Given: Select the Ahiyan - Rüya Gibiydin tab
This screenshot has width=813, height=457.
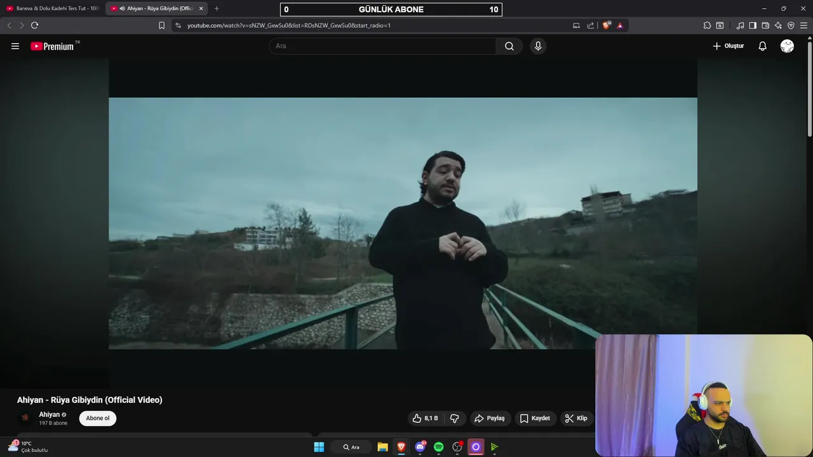Looking at the screenshot, I should (156, 8).
